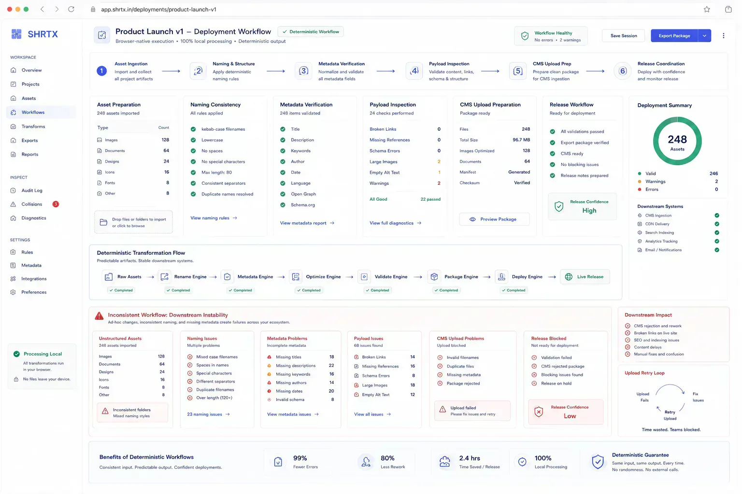This screenshot has height=494, width=742.
Task: Open the three-dot more options menu
Action: (x=723, y=36)
